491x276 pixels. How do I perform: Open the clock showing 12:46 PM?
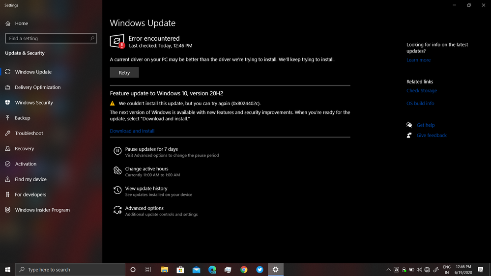(463, 270)
